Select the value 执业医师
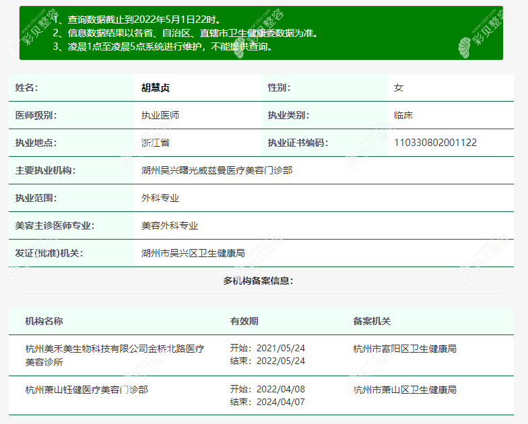 coord(160,116)
